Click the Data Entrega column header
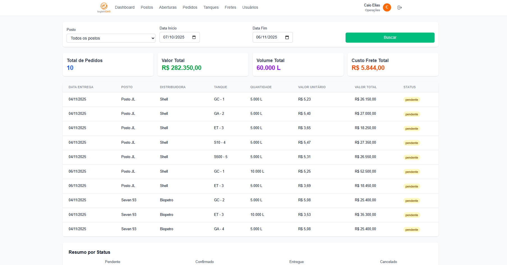The width and height of the screenshot is (507, 265). click(x=81, y=87)
